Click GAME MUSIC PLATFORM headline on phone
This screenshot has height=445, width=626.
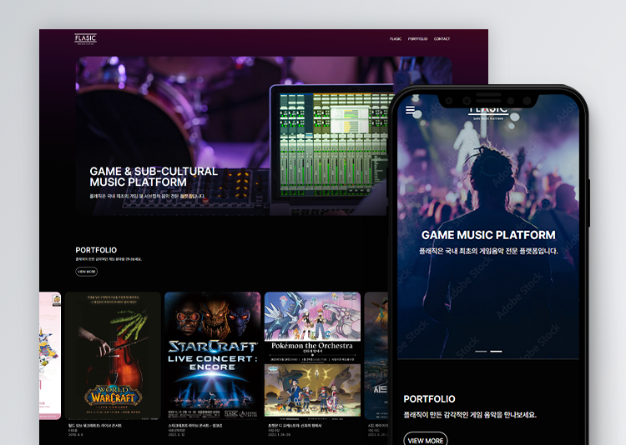click(x=488, y=235)
